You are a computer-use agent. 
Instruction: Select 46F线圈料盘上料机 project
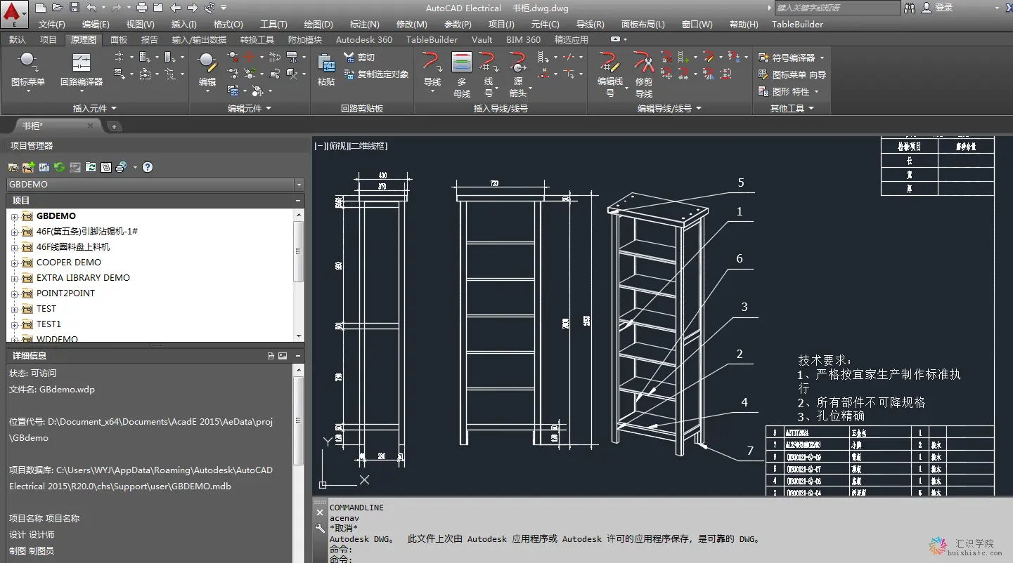(73, 247)
